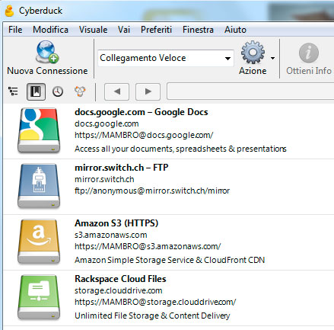Screen dimensions: 334x330
Task: Open the File menu
Action: click(15, 30)
